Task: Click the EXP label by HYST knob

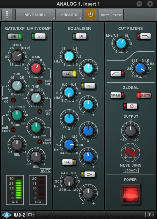Action: [x=25, y=48]
